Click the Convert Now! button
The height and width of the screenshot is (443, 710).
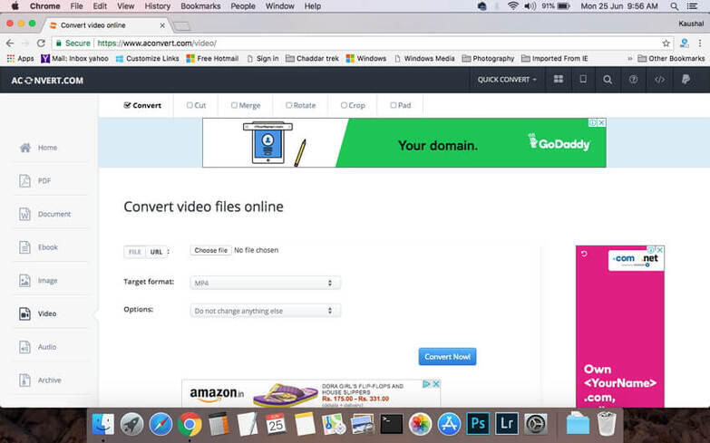447,357
